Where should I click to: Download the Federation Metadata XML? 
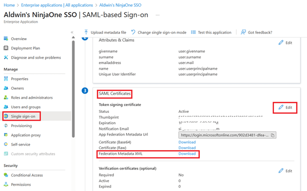click(187, 154)
